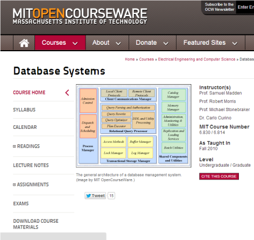Open the Featured Sites dropdown arrow
254x240 pixels.
click(235, 43)
